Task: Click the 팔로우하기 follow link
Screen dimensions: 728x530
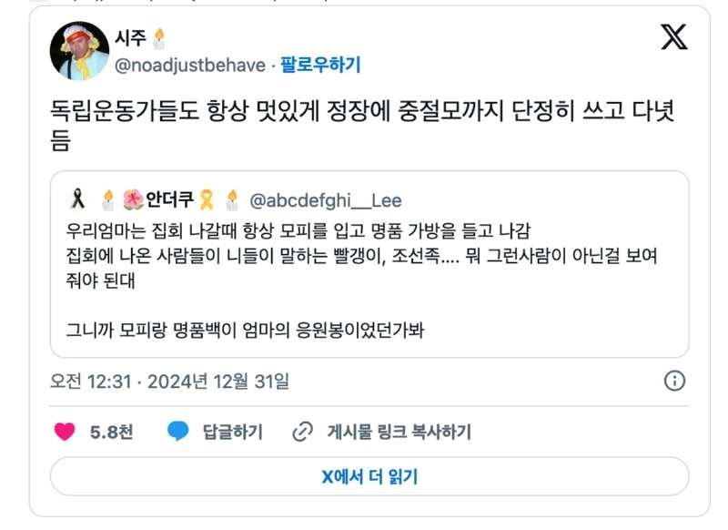Action: point(319,65)
